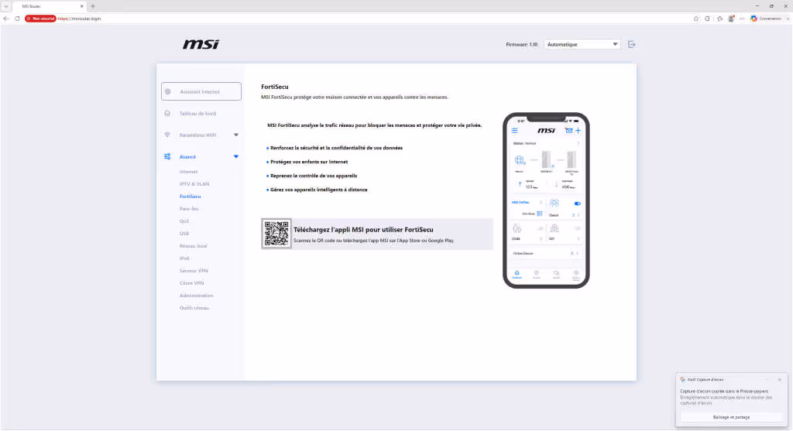Image resolution: width=793 pixels, height=431 pixels.
Task: Expand the Paramètres WiFi chevron
Action: pyautogui.click(x=235, y=135)
